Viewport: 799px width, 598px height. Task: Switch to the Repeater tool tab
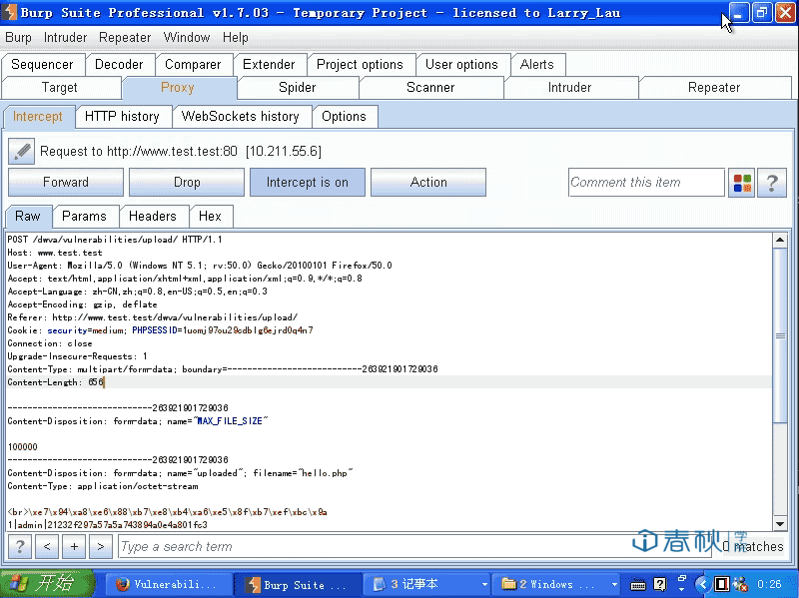(713, 87)
